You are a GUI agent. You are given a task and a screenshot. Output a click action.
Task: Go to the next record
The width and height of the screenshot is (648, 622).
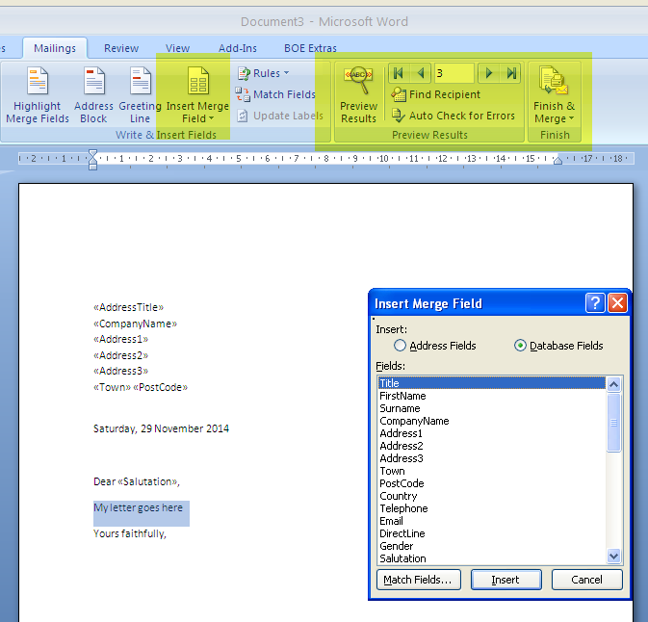click(489, 73)
